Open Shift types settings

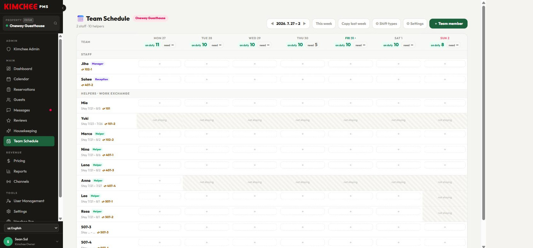386,24
